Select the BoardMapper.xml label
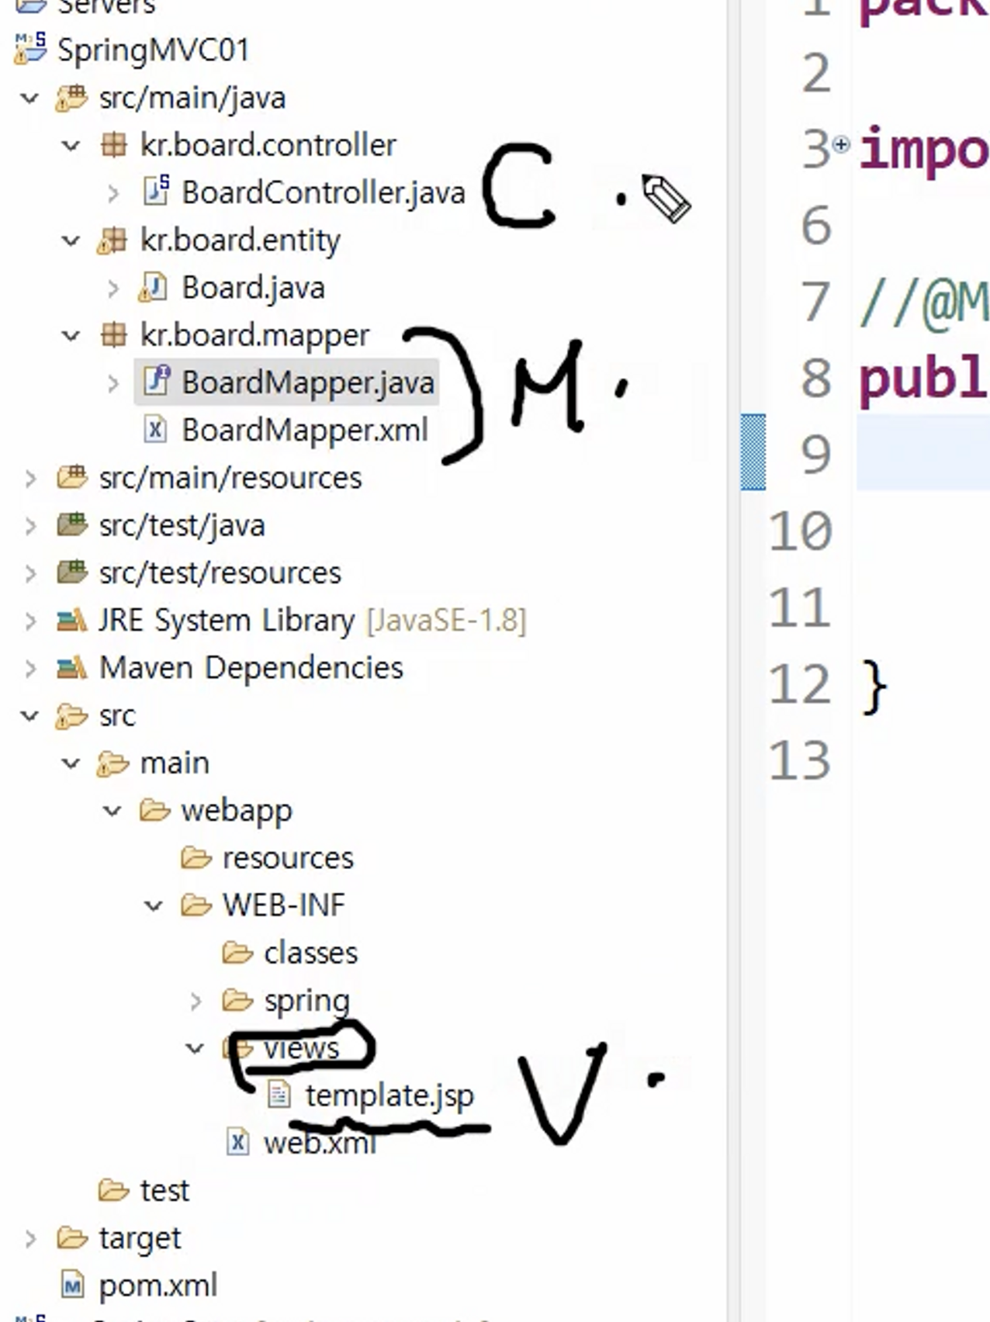The width and height of the screenshot is (990, 1322). (x=305, y=430)
